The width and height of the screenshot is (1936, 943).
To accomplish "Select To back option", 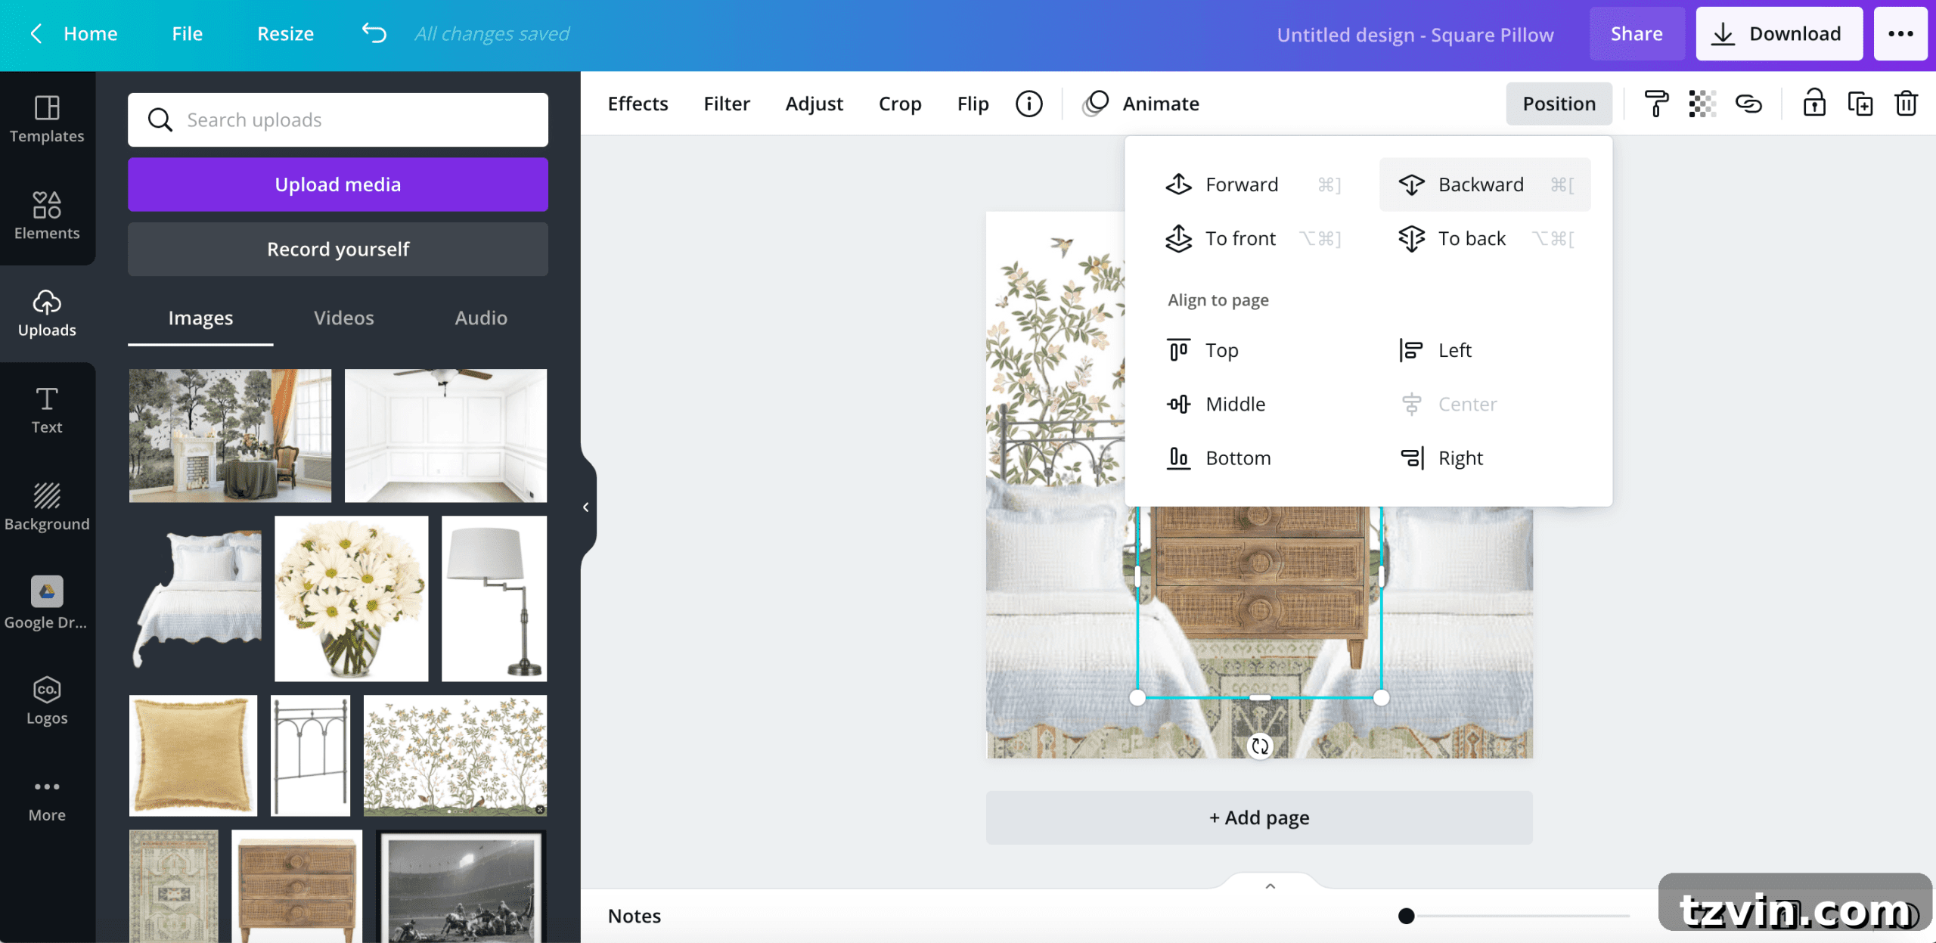I will [1485, 238].
